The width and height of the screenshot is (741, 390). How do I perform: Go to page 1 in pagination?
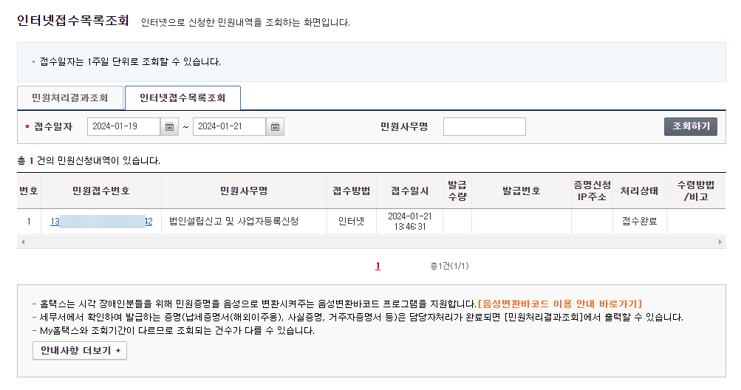click(x=378, y=266)
